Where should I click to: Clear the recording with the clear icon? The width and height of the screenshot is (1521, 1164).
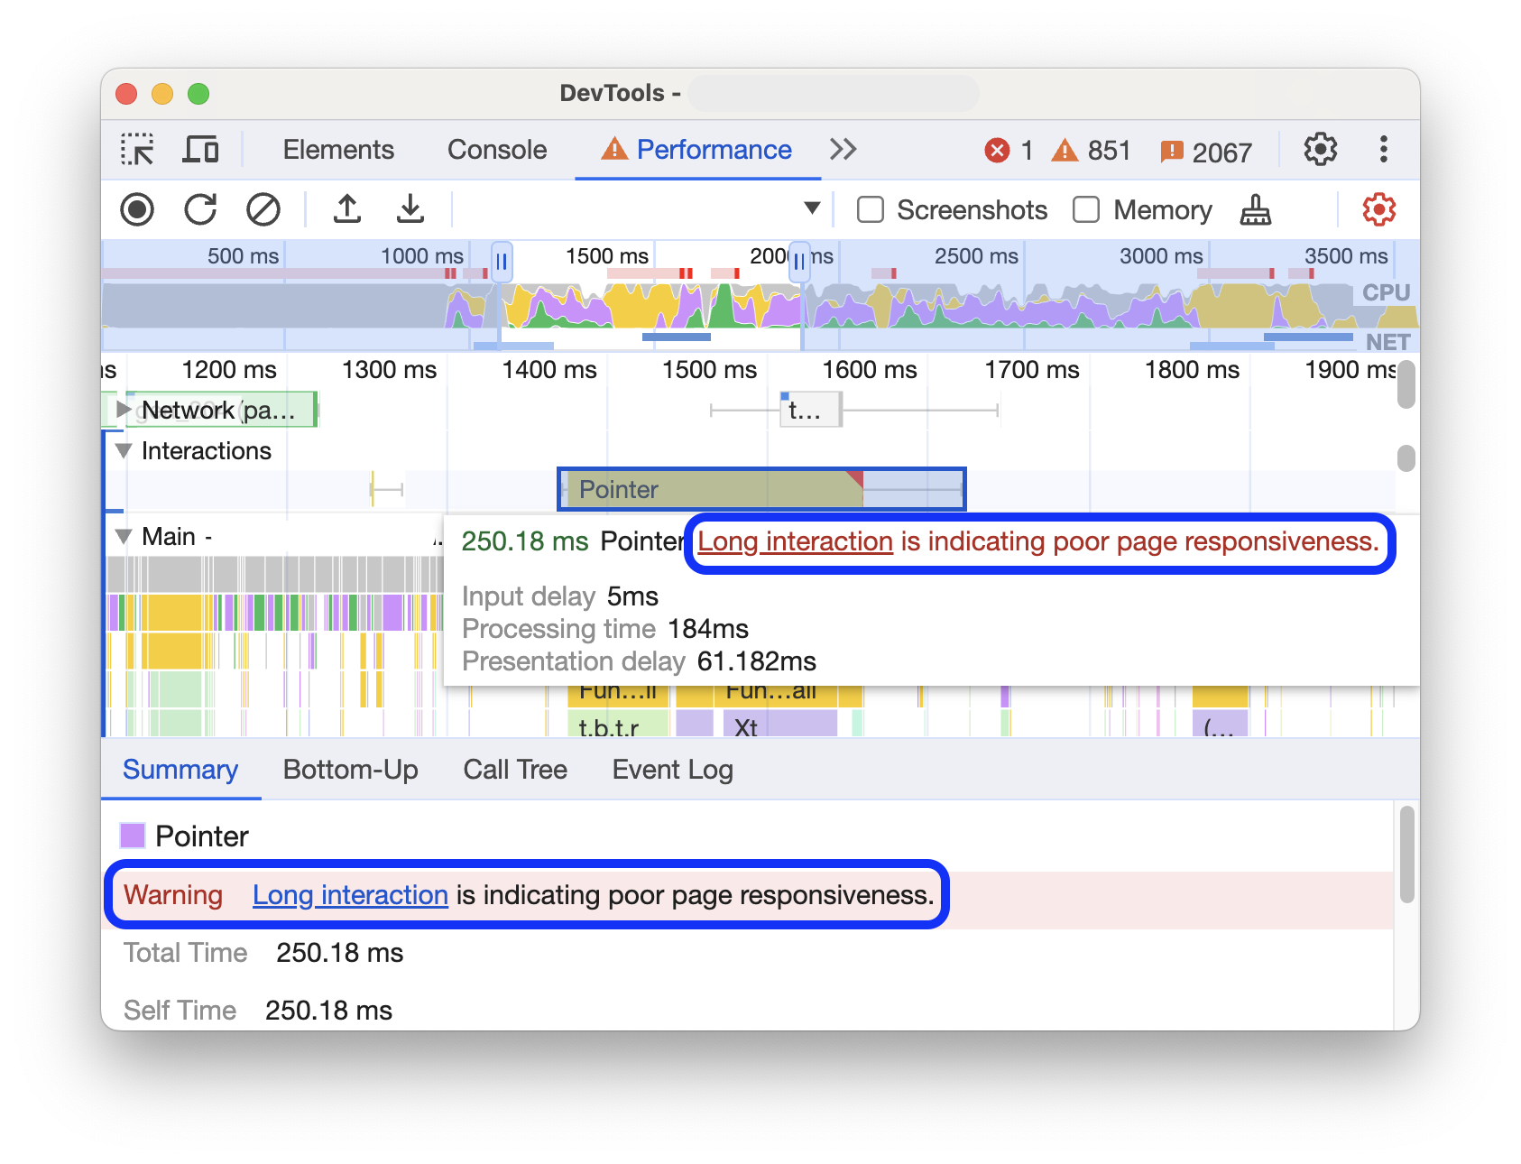263,209
